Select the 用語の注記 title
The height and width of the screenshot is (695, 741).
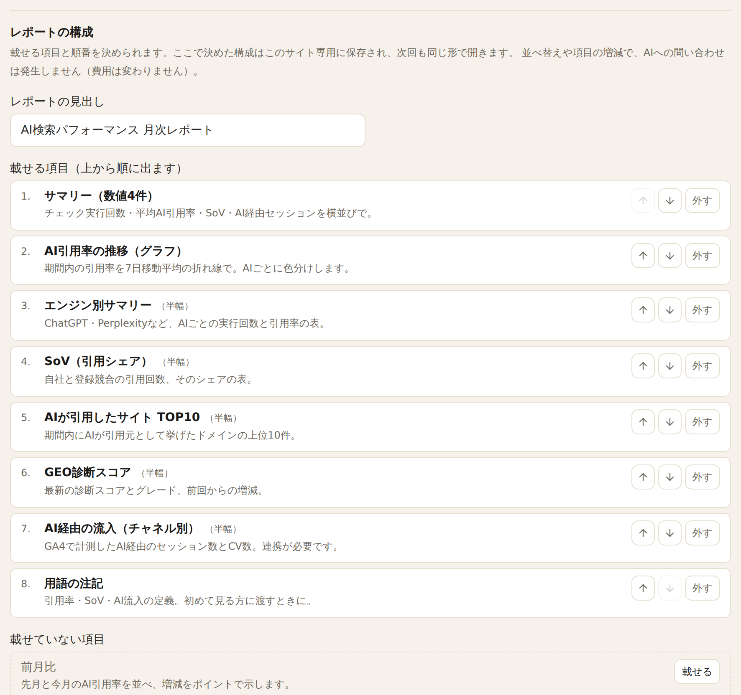pos(74,583)
